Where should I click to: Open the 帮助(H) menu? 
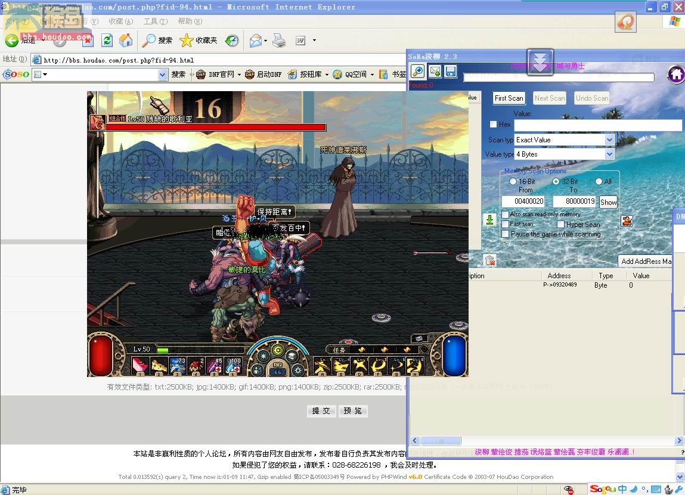[190, 21]
